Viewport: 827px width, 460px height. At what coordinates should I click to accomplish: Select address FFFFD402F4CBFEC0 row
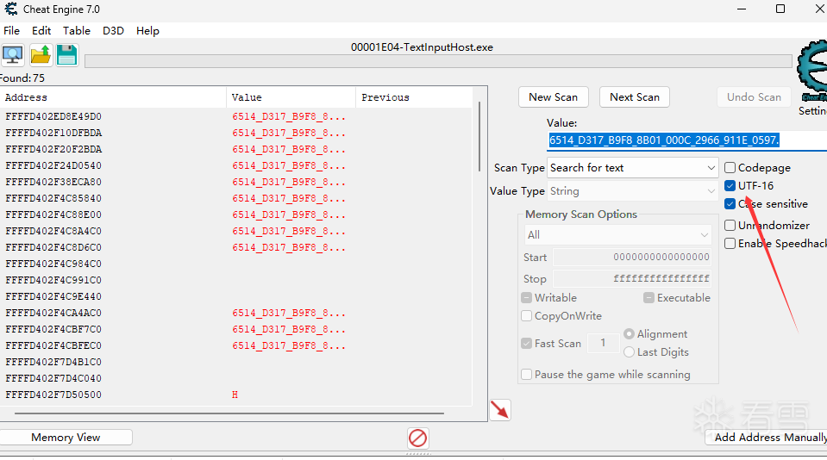point(235,345)
